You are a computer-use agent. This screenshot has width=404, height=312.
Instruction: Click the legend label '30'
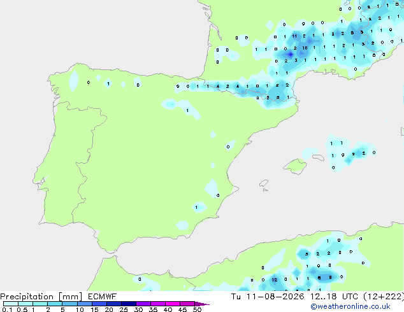[138, 309]
